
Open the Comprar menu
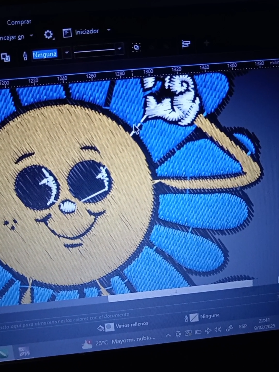(x=19, y=22)
